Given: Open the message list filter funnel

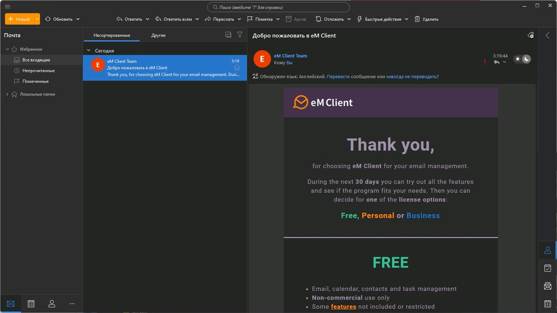Looking at the screenshot, I should (240, 35).
